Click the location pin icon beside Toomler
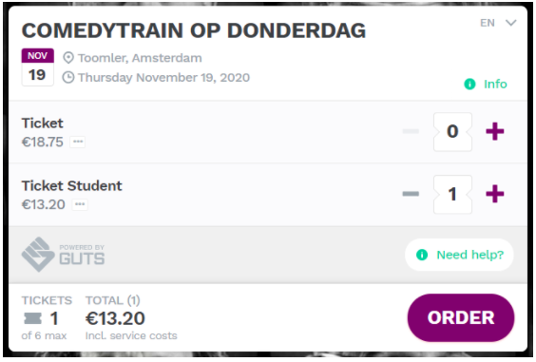Image resolution: width=536 pixels, height=362 pixels. click(x=68, y=58)
